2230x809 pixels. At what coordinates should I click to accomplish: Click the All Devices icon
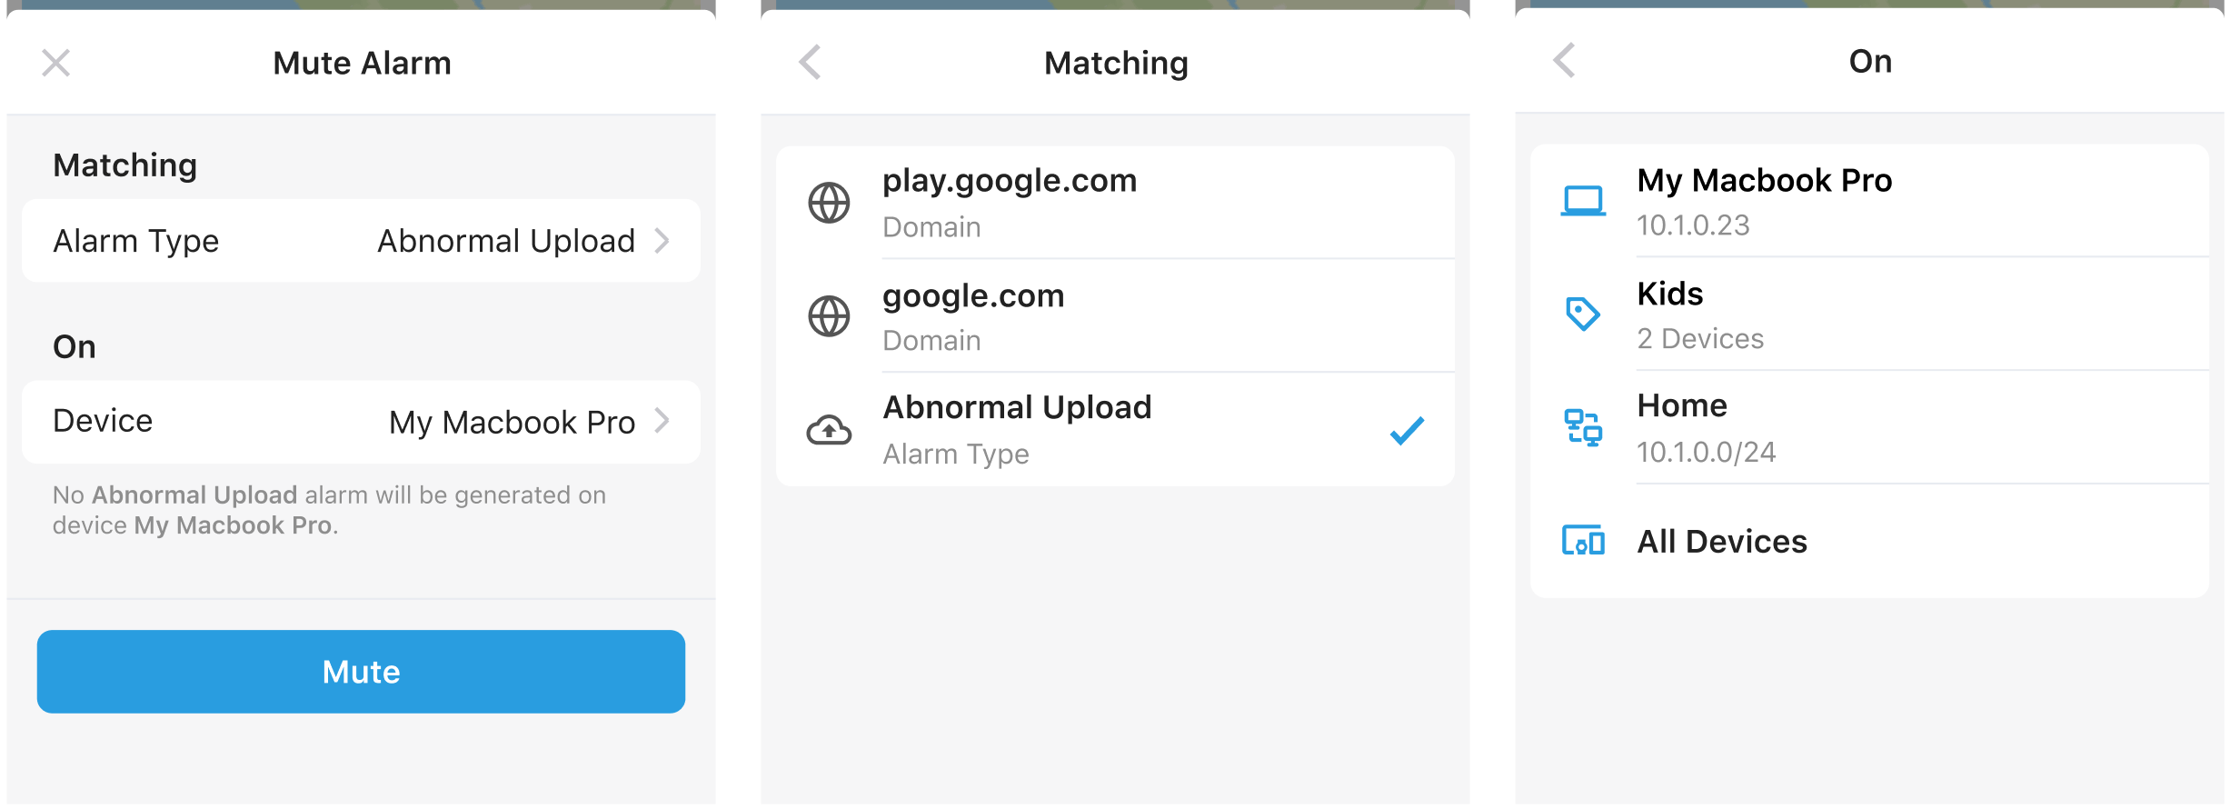click(x=1583, y=541)
